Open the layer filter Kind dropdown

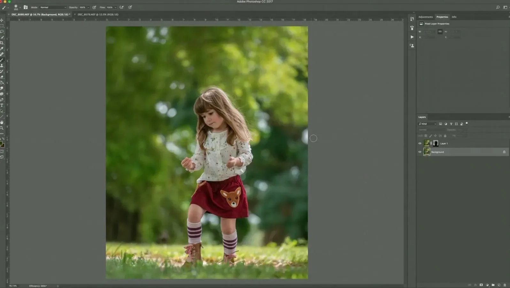[x=427, y=124]
